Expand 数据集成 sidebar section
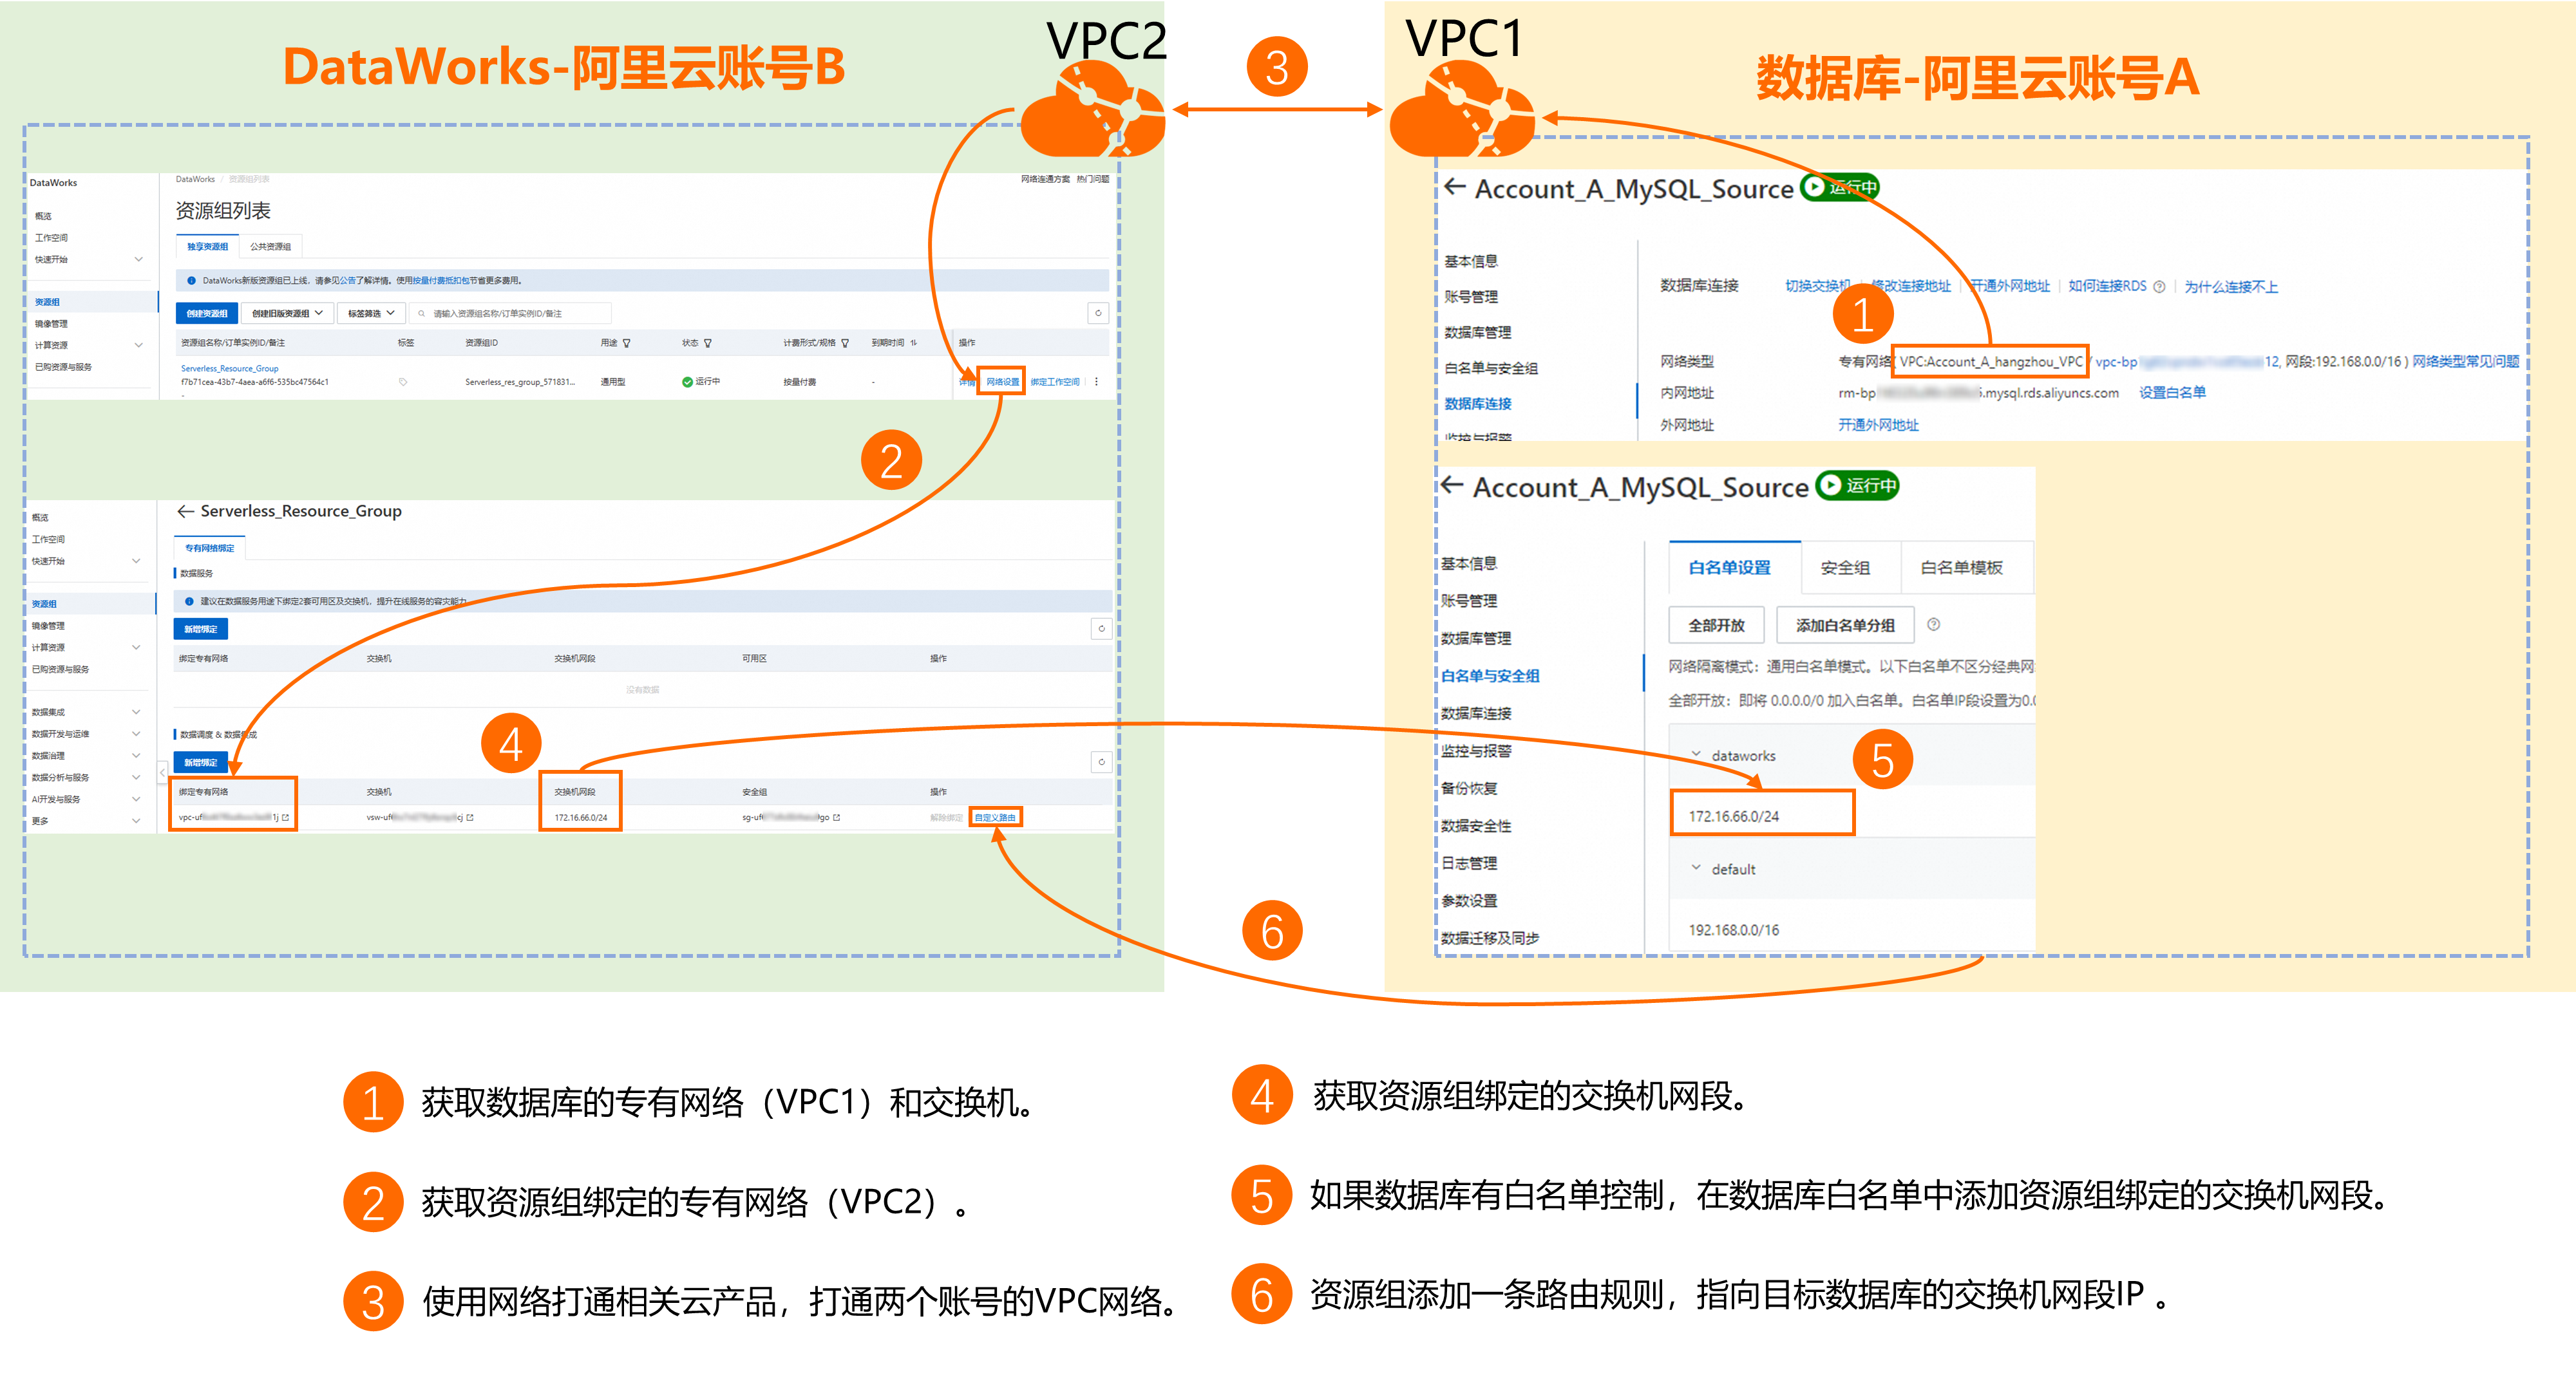The width and height of the screenshot is (2576, 1375). coord(136,713)
